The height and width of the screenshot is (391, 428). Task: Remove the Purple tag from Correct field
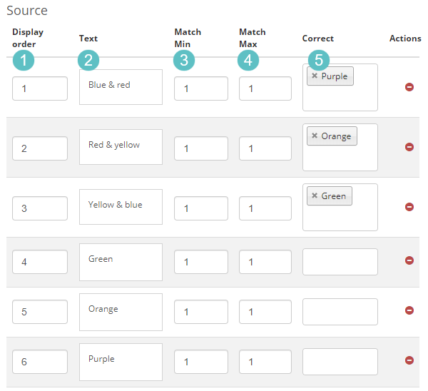(x=315, y=76)
